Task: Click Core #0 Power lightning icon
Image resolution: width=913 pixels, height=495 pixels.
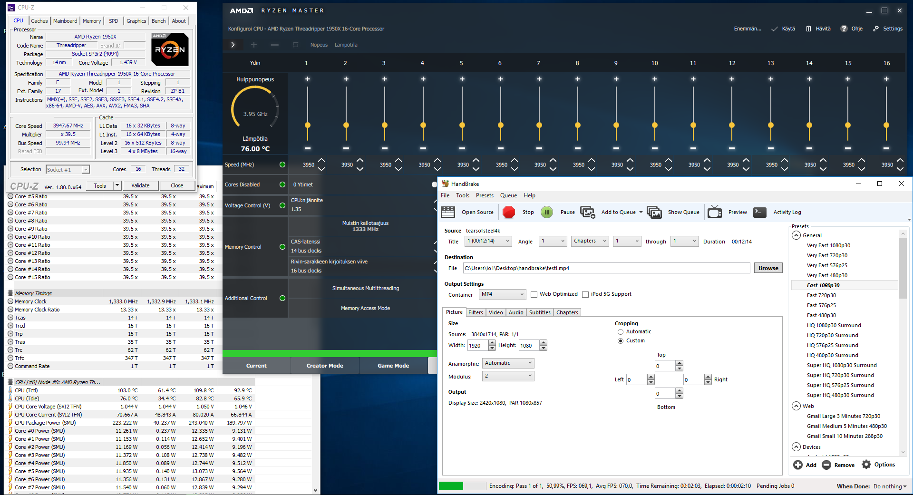Action: point(10,431)
